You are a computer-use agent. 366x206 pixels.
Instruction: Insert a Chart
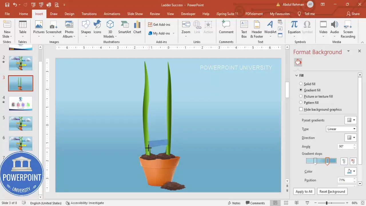137,27
